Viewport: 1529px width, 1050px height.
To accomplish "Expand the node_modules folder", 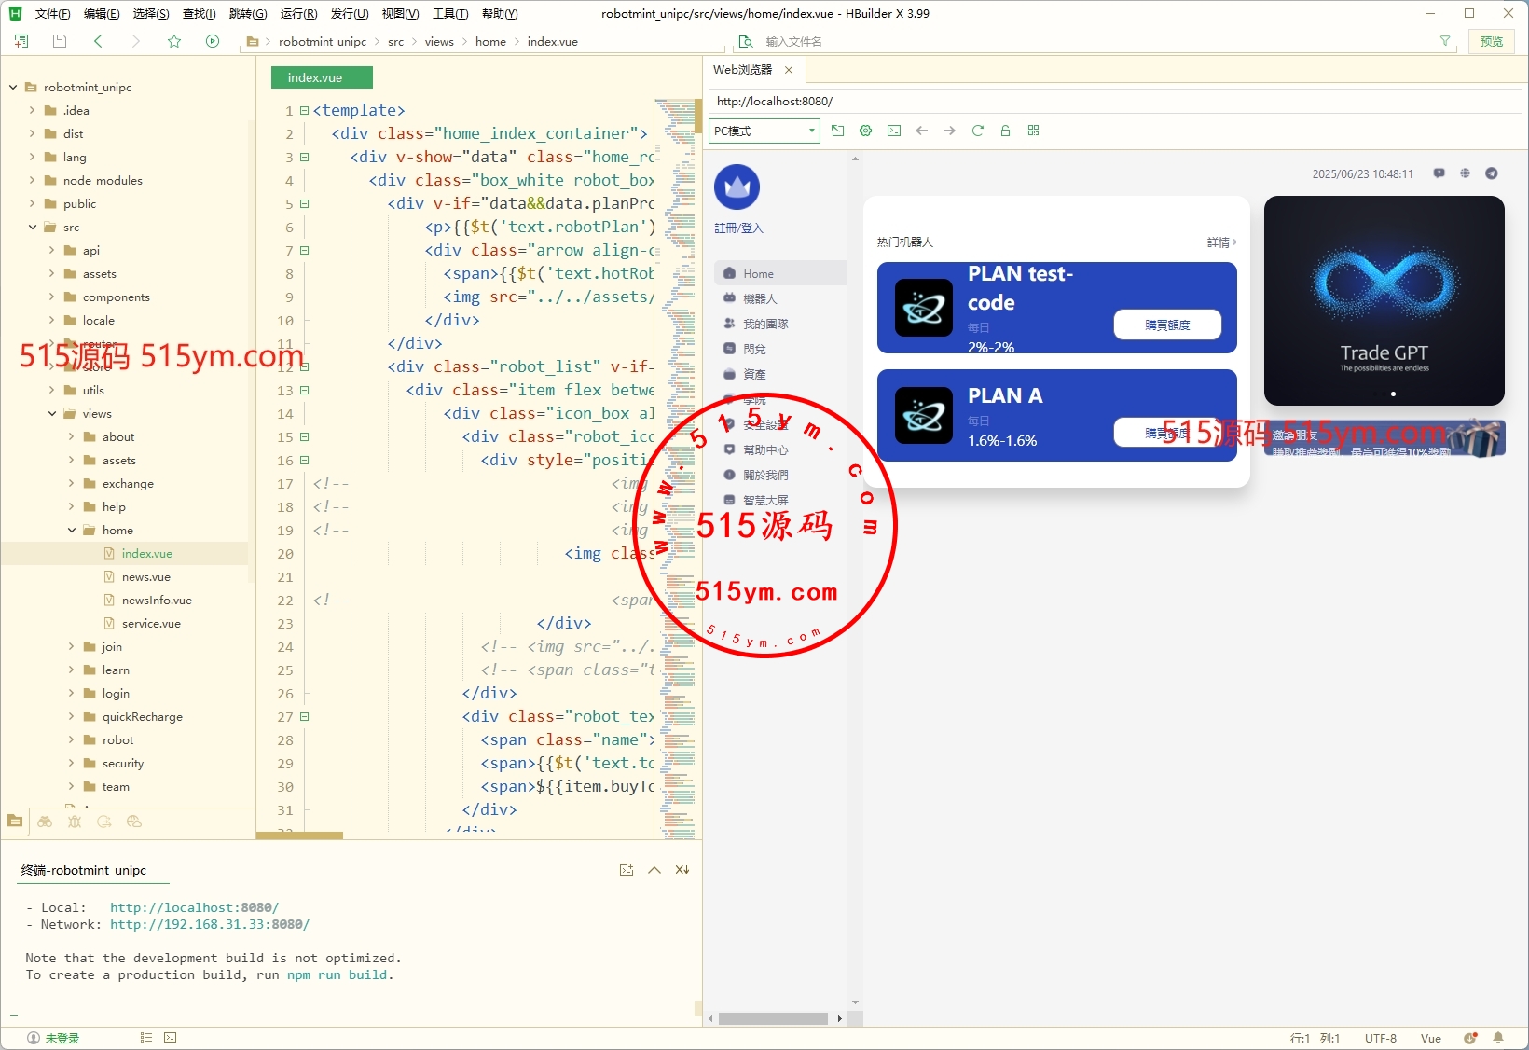I will 33,180.
